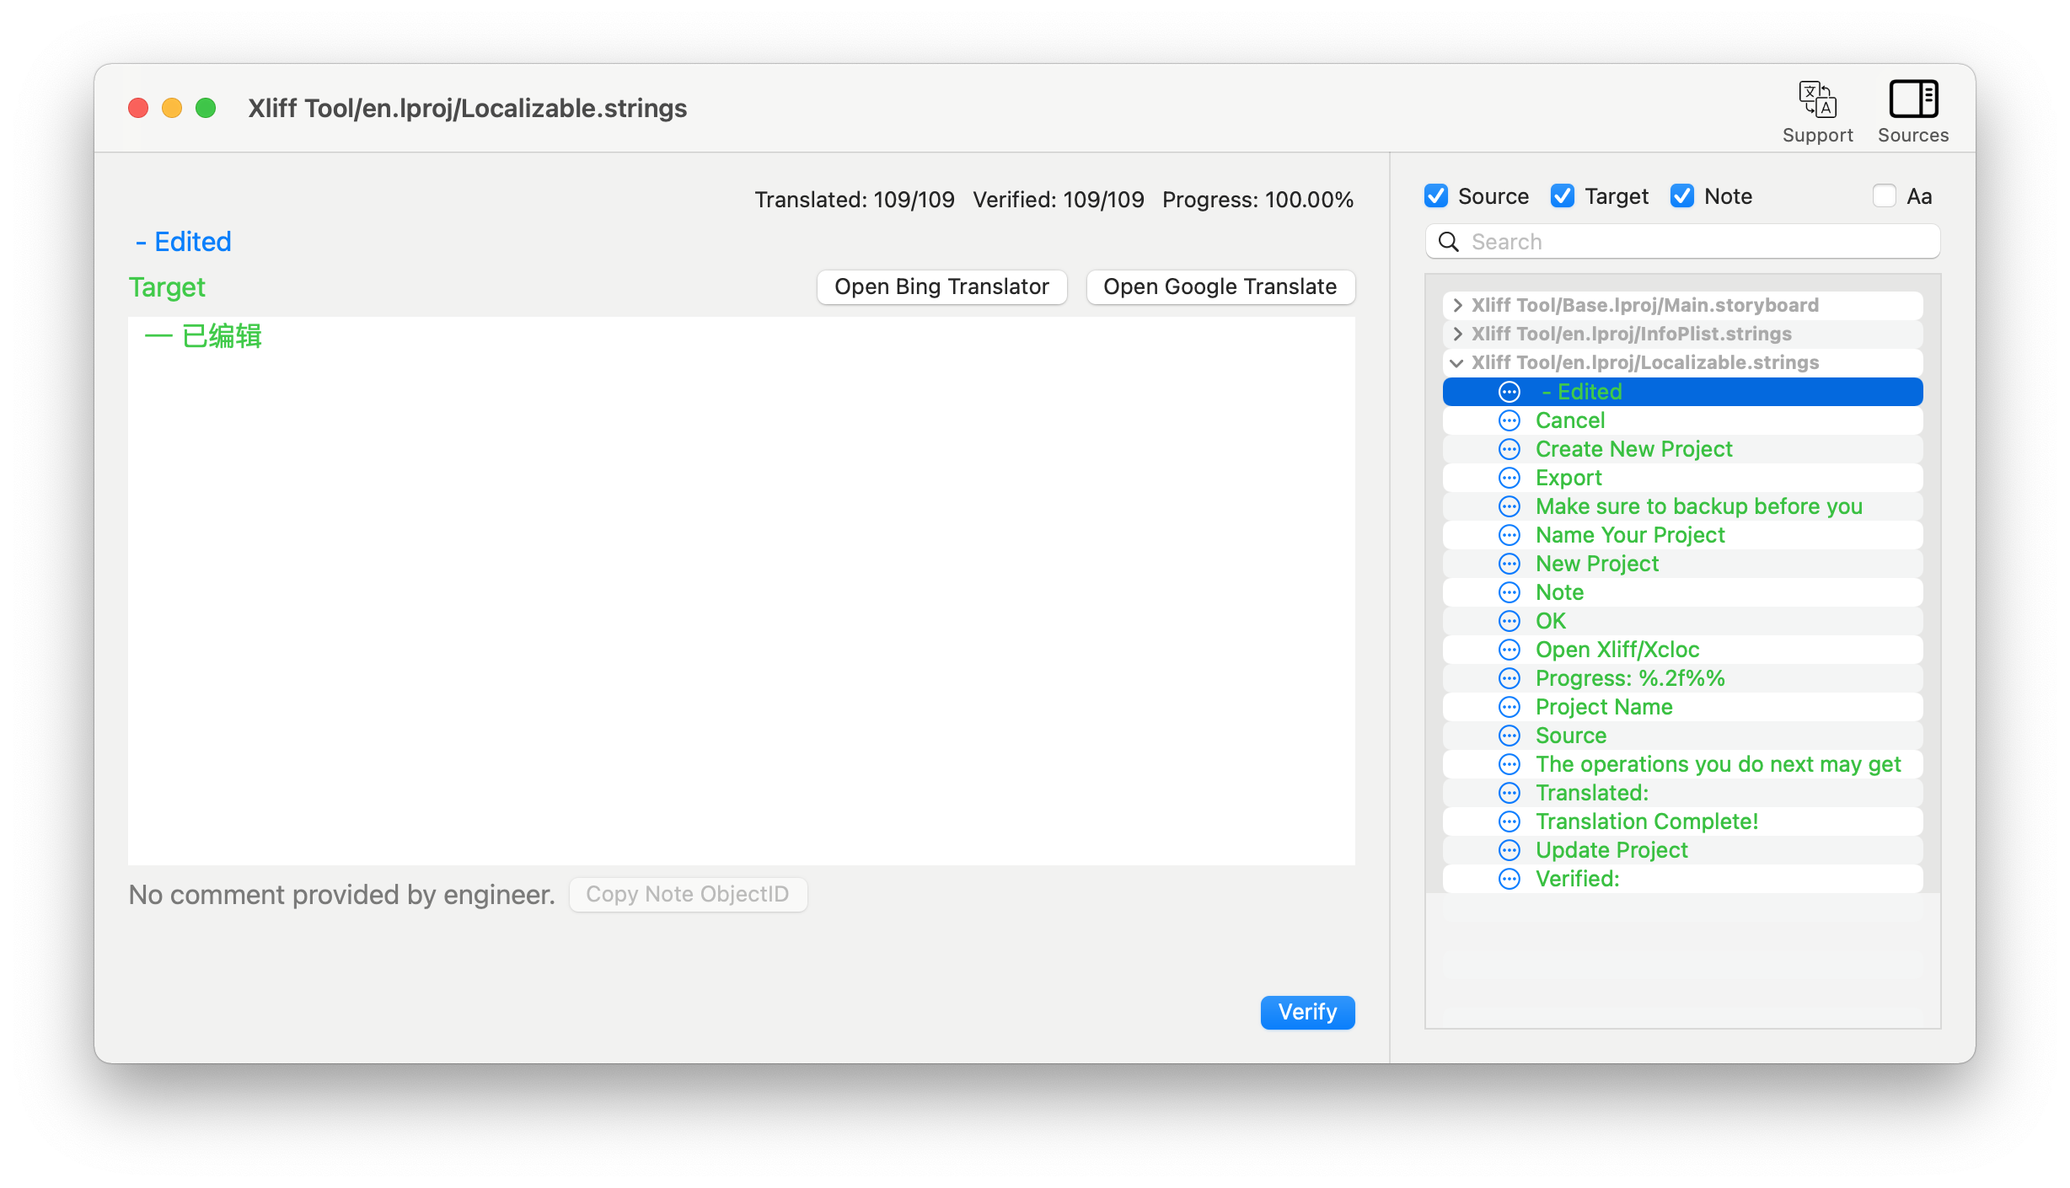Select the Progress: %.2f%% string

click(x=1629, y=678)
